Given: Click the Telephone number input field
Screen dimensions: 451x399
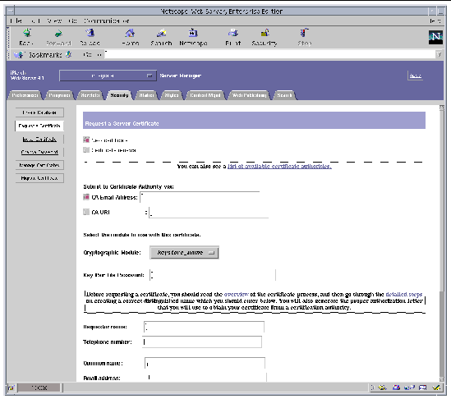Looking at the screenshot, I should click(202, 342).
